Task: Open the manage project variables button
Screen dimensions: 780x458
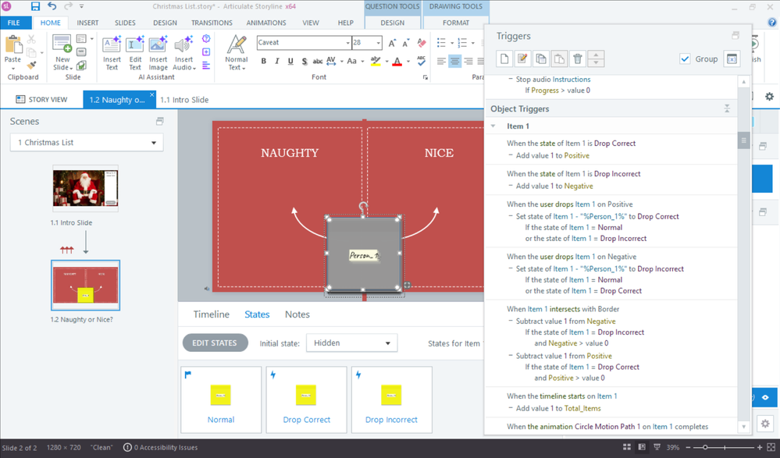Action: (732, 59)
